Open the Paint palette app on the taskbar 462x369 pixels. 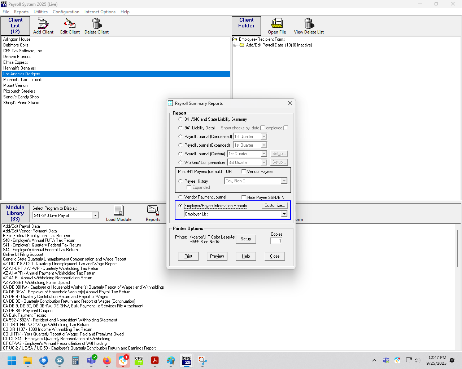point(171,360)
